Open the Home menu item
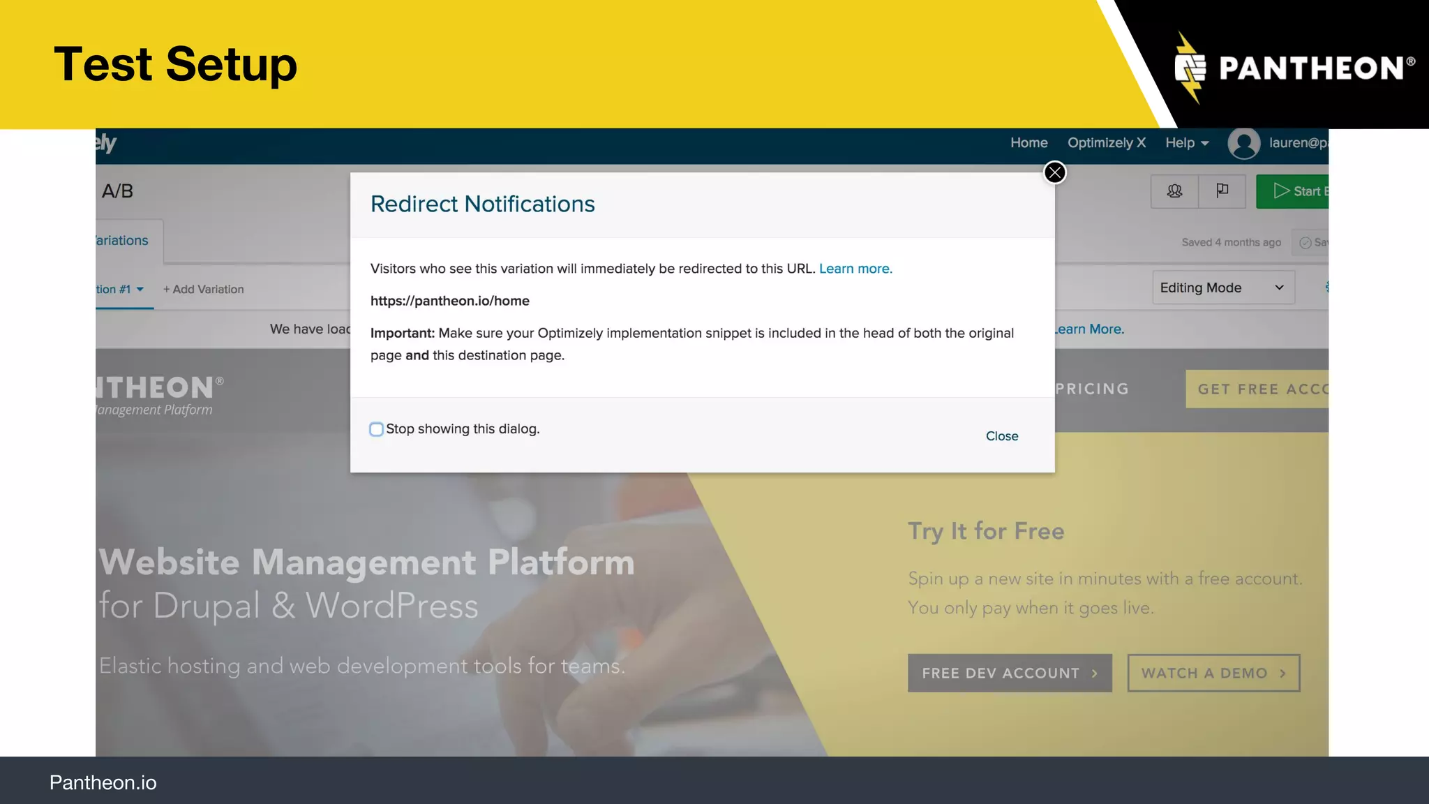 [x=1028, y=143]
